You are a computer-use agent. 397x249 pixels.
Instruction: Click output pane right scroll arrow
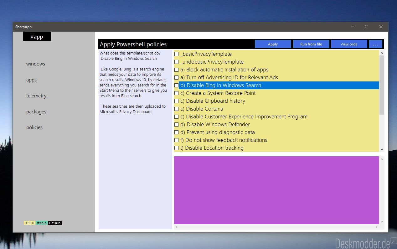pos(377,227)
